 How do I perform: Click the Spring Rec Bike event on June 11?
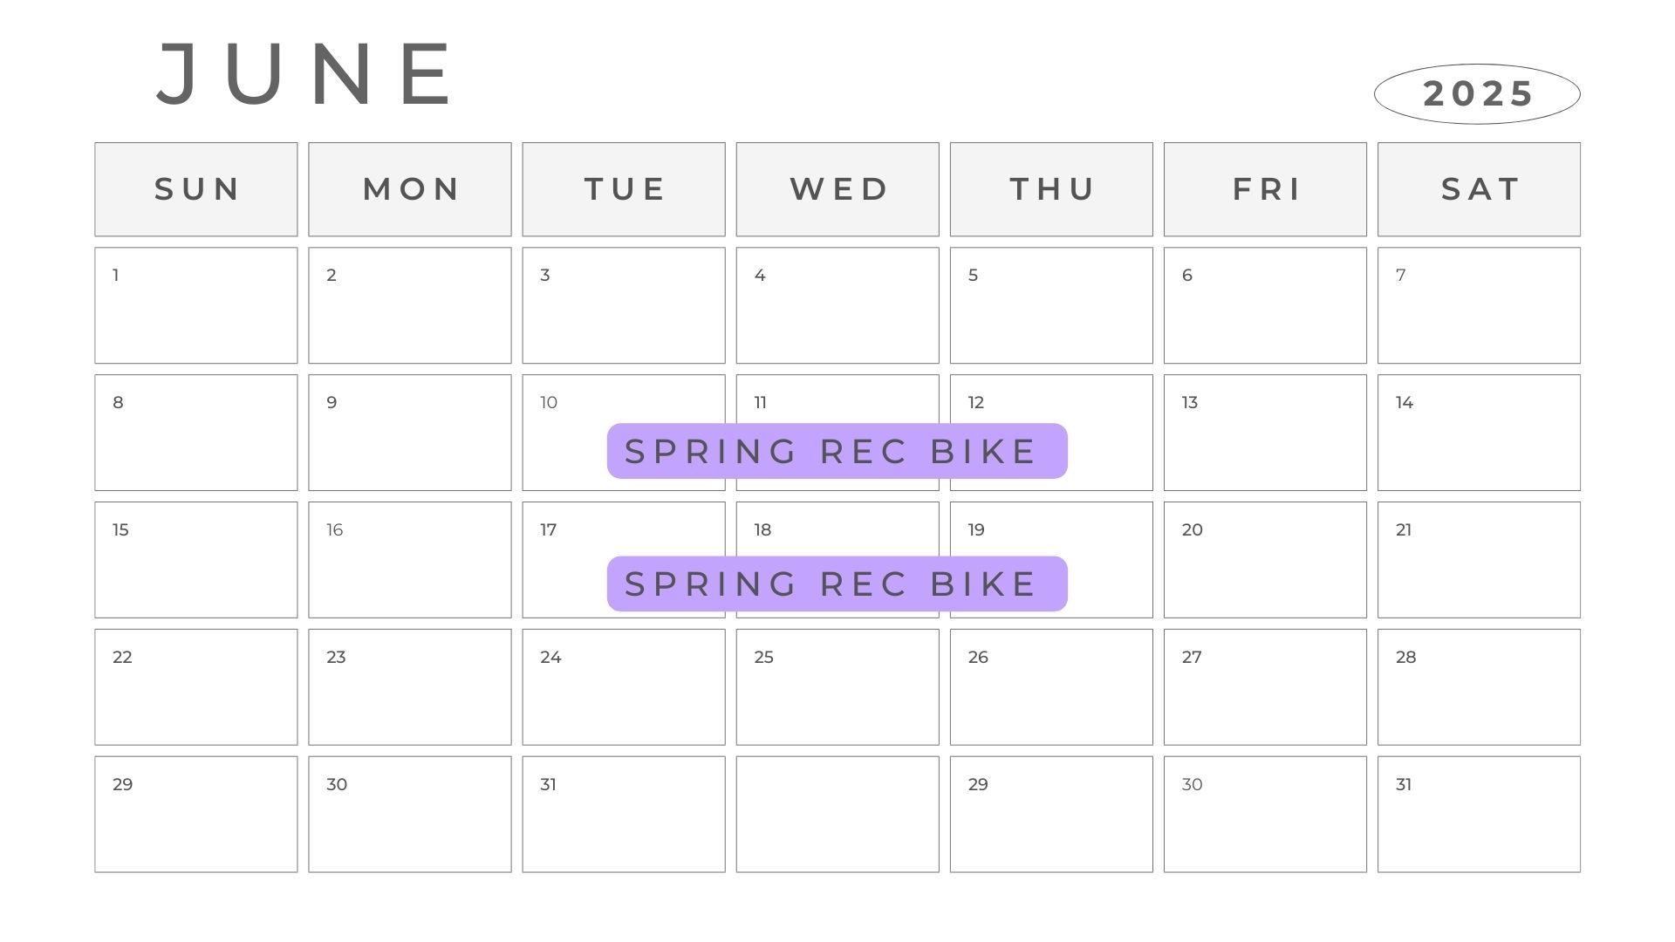[837, 451]
